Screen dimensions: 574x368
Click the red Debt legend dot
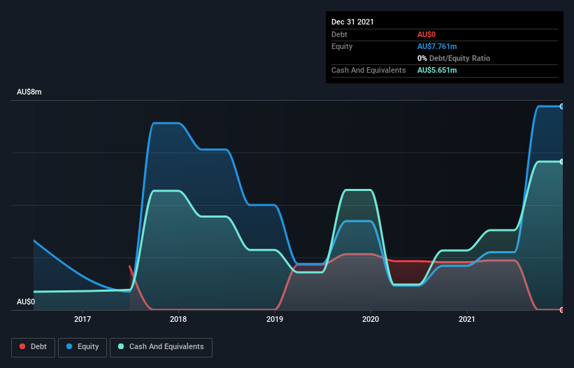tap(22, 346)
